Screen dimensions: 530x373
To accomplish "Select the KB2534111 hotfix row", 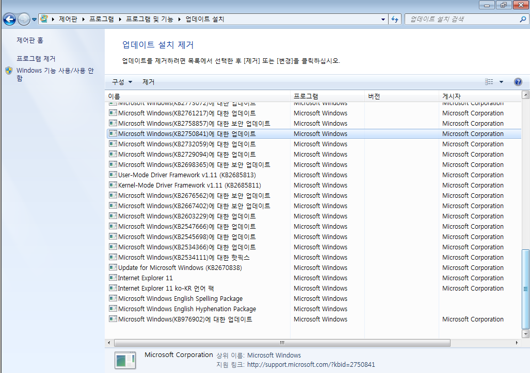I will (x=314, y=257).
